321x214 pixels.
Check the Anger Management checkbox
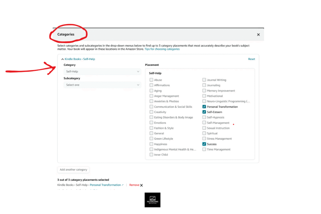pyautogui.click(x=151, y=96)
